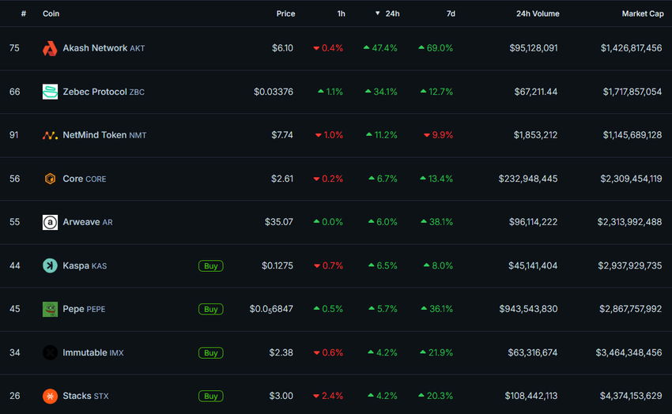The width and height of the screenshot is (672, 414).
Task: Sort table by 24h column header
Action: (x=392, y=13)
